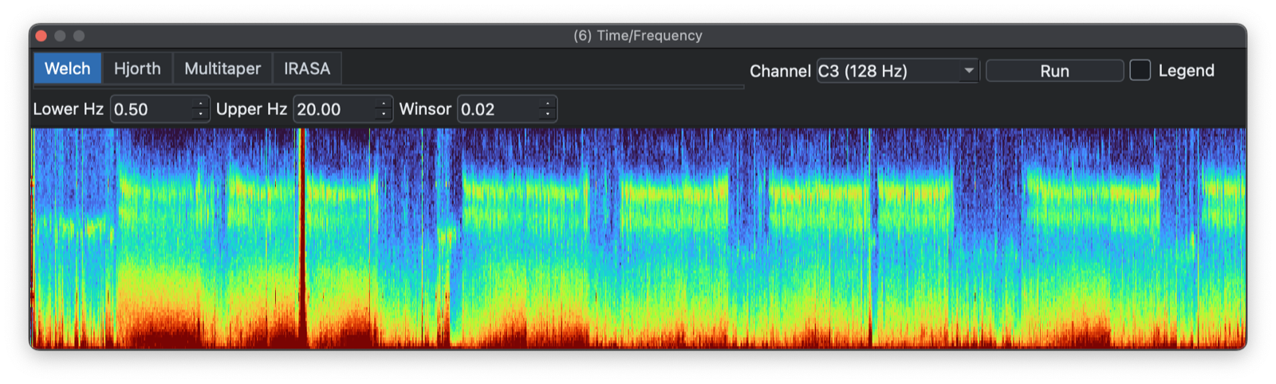
Task: Decrease Lower Hz with the down stepper arrow
Action: [x=201, y=115]
